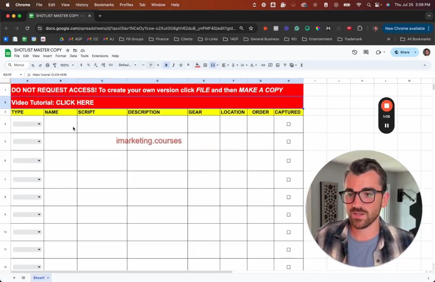Screen dimensions: 435x282
Task: Open the Insert menu
Action: (48, 56)
